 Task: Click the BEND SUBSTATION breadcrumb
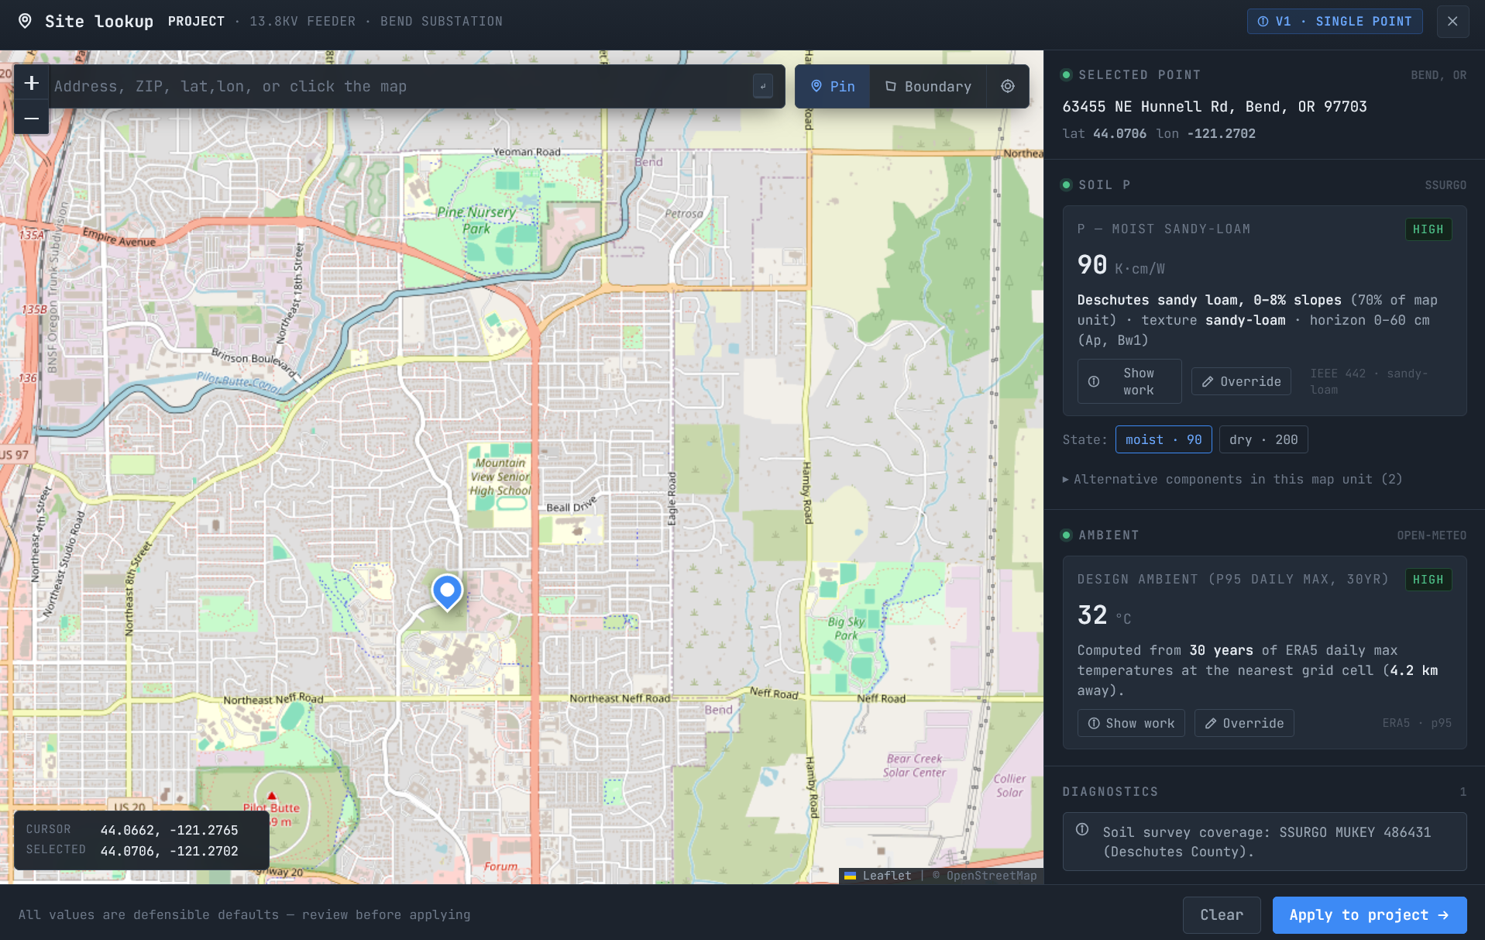click(441, 21)
